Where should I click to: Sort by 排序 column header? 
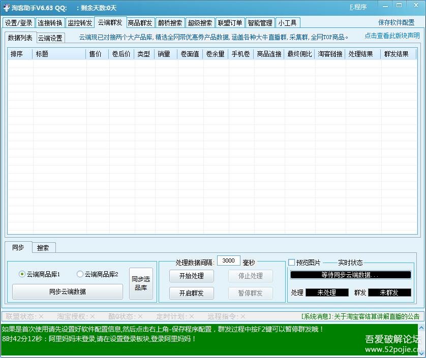[19, 54]
